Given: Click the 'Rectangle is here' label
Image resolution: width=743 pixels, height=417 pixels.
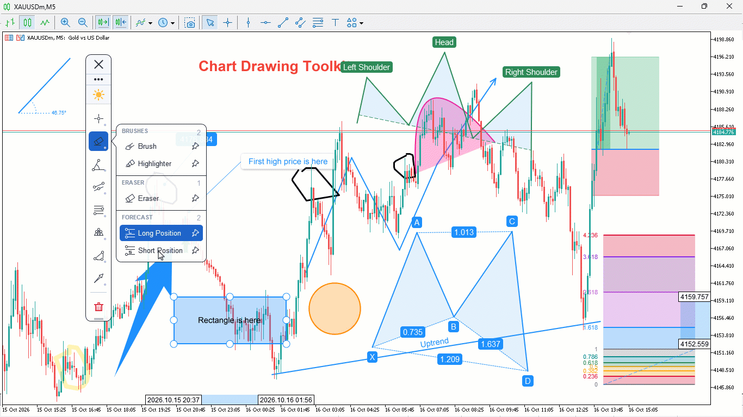Looking at the screenshot, I should [x=229, y=320].
